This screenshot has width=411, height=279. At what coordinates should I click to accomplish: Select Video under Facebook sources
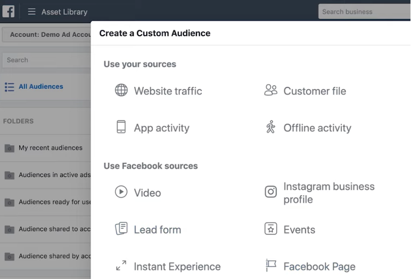click(147, 193)
